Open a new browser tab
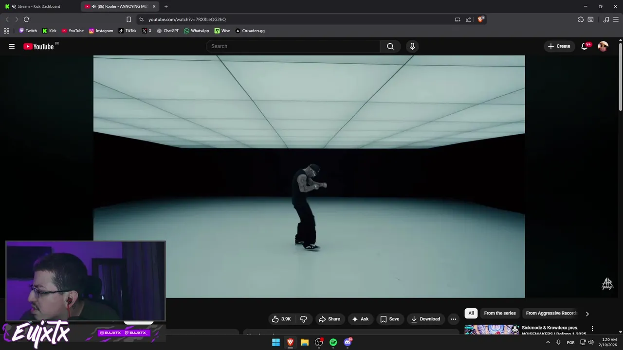Viewport: 623px width, 350px height. coord(166,6)
